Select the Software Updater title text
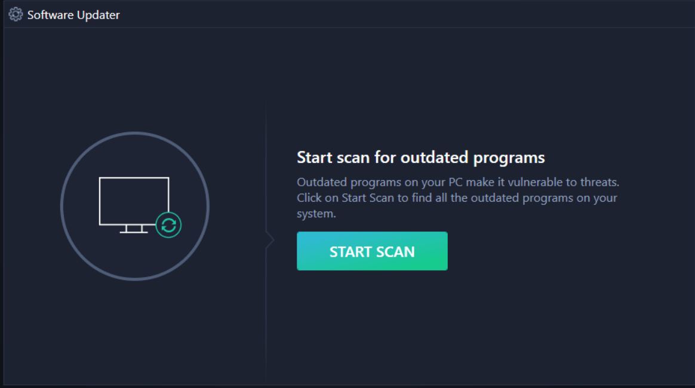The image size is (695, 388). tap(73, 14)
